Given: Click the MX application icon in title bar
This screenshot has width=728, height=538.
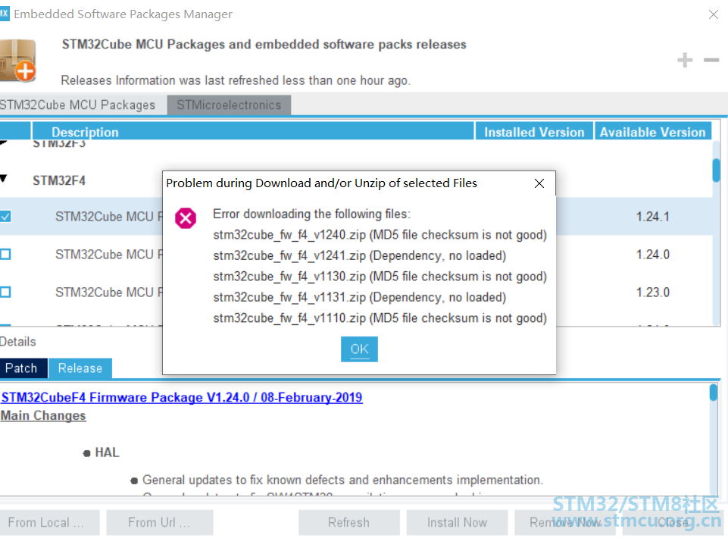Looking at the screenshot, I should click(x=5, y=14).
